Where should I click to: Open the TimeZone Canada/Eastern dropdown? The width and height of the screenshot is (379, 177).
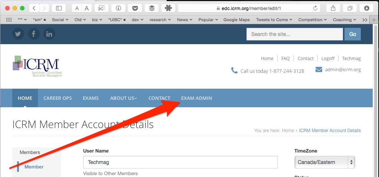[324, 162]
